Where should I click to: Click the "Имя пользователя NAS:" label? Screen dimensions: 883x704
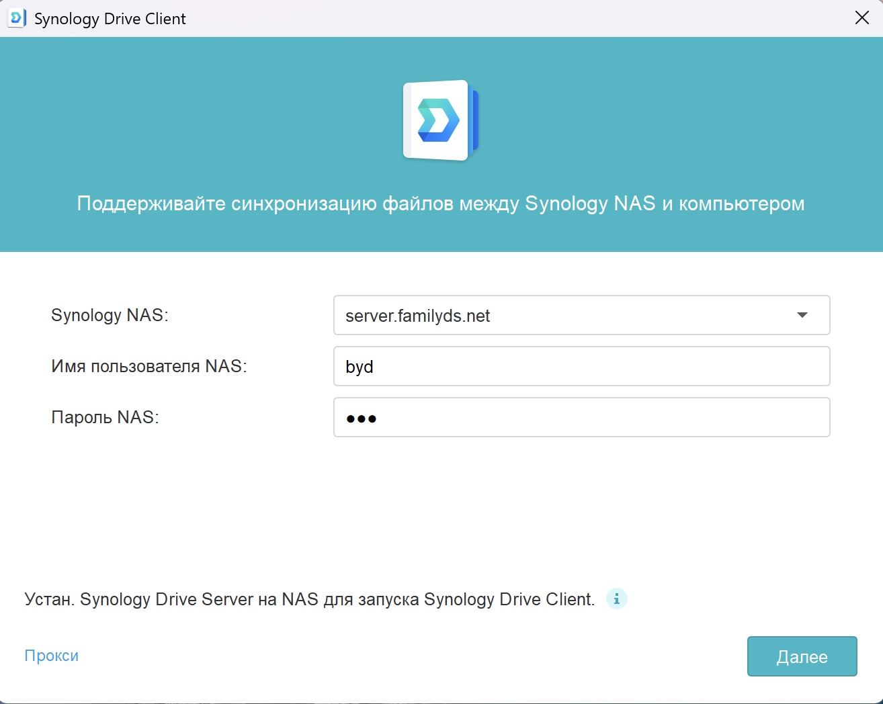[149, 366]
